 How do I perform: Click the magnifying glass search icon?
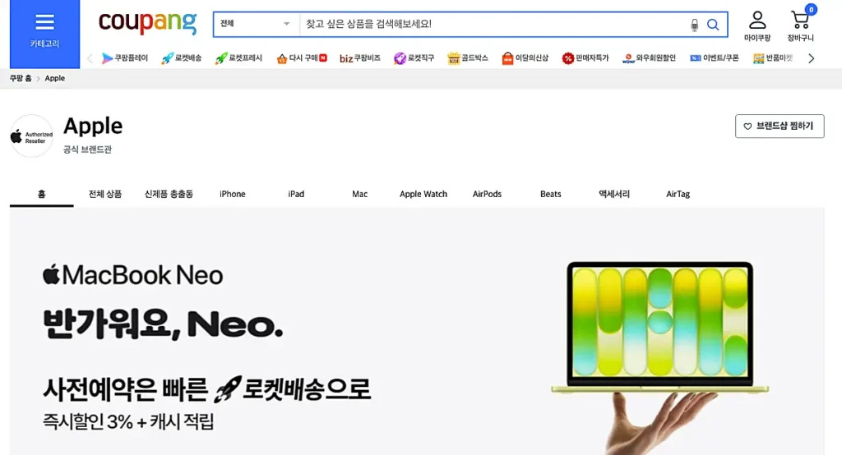[x=713, y=25]
